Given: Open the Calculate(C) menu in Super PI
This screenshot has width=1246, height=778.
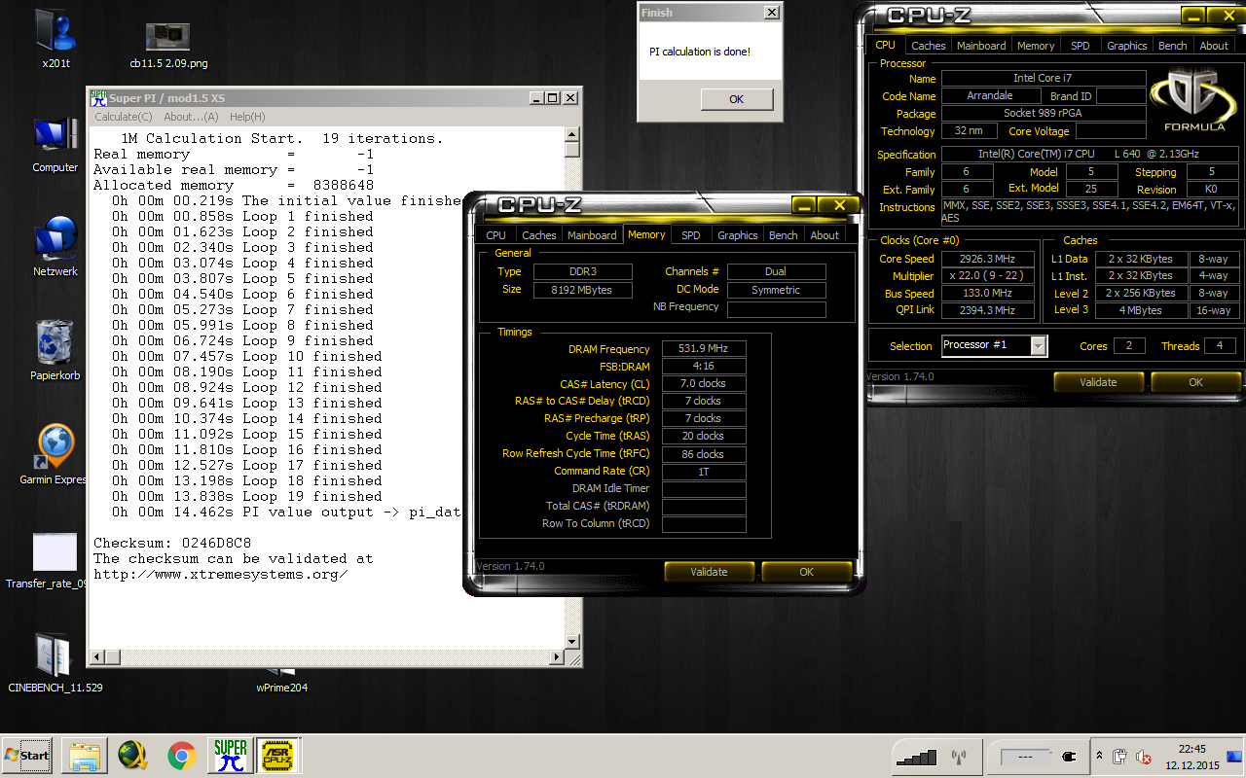Looking at the screenshot, I should [123, 117].
